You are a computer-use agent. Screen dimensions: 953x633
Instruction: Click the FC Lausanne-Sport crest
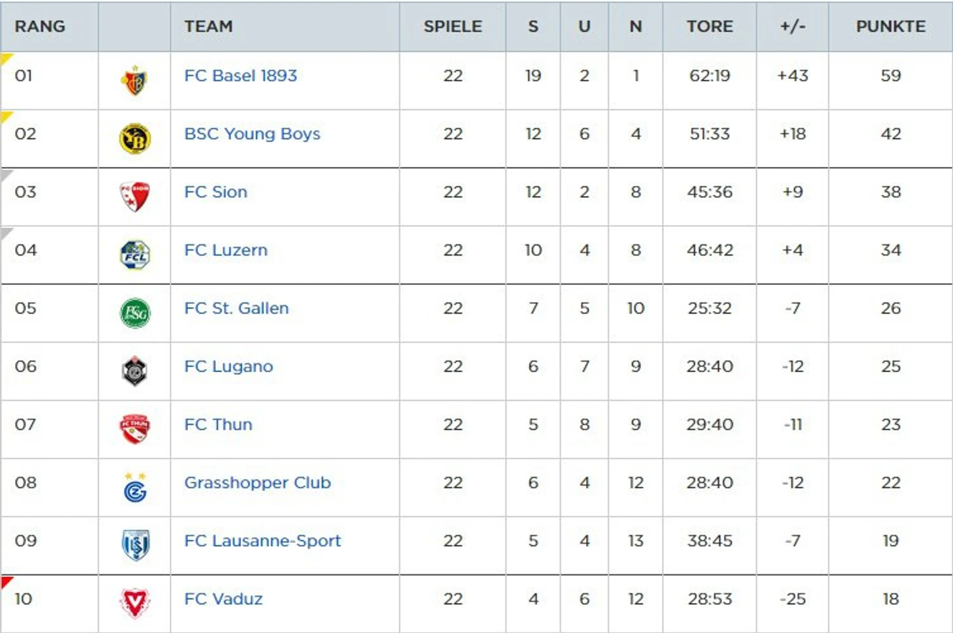coord(134,546)
